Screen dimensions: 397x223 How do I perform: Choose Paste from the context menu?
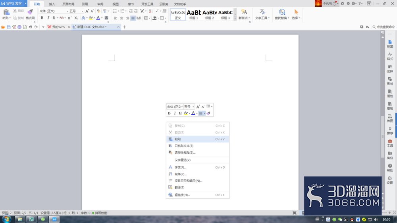tap(198, 139)
